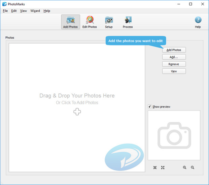Expand the View menu
This screenshot has width=209, height=185.
coord(23,11)
